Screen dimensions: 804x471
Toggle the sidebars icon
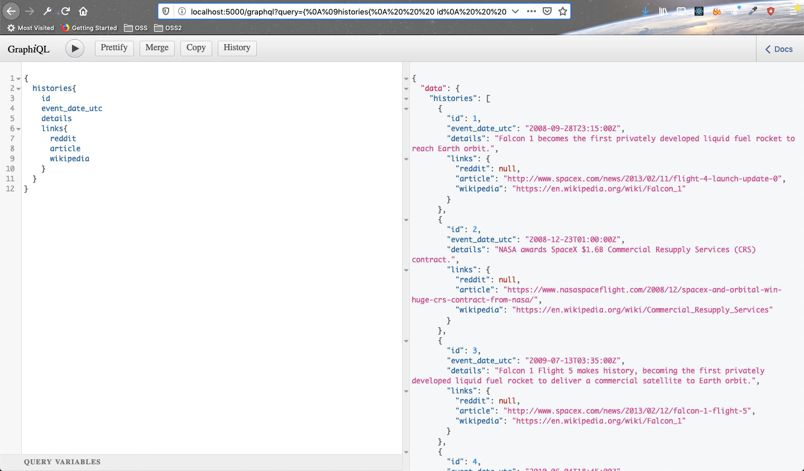(x=681, y=11)
